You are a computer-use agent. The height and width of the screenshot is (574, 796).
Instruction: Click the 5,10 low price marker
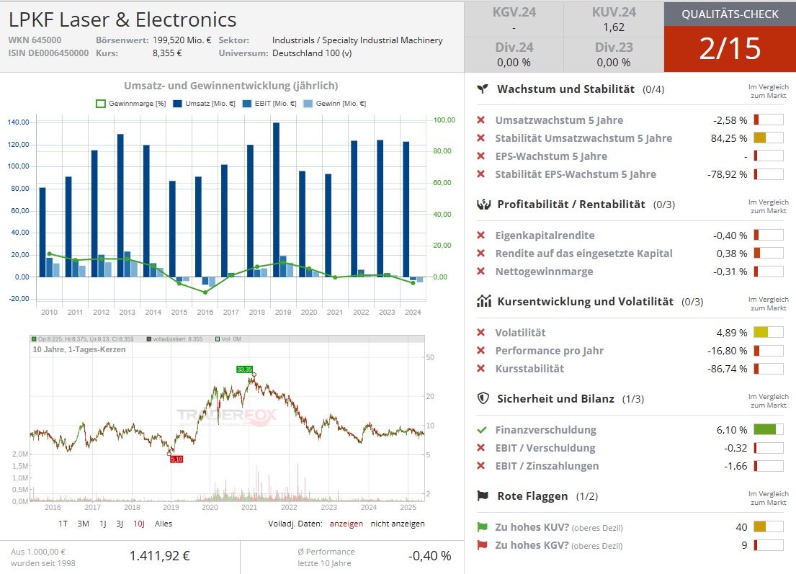[176, 459]
